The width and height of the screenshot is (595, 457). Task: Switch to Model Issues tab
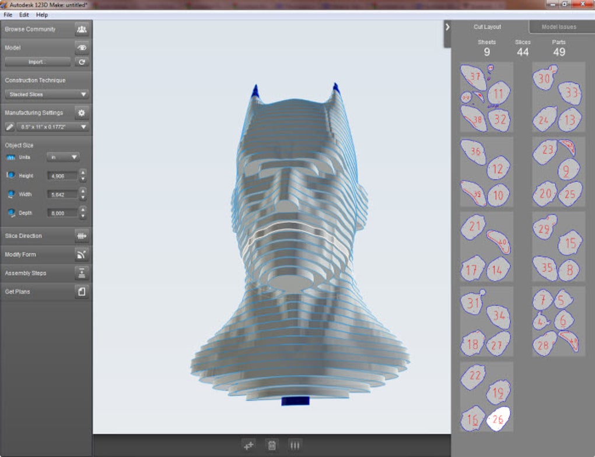(559, 27)
